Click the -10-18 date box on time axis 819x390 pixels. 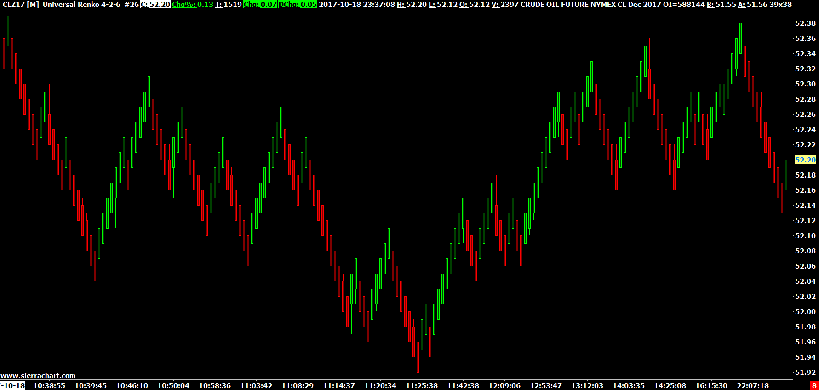click(13, 386)
